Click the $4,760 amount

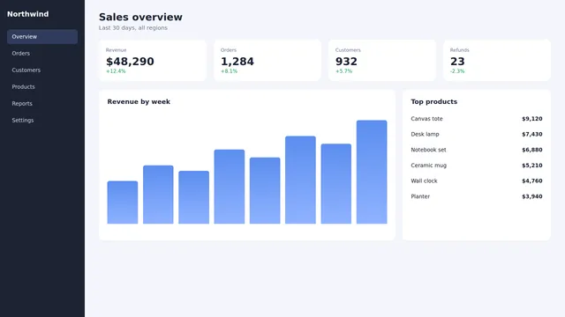(531, 181)
